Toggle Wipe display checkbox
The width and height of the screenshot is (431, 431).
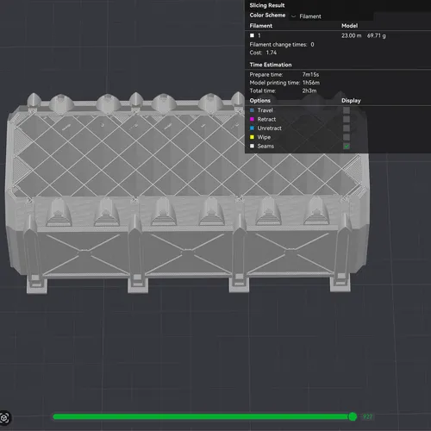pos(347,137)
